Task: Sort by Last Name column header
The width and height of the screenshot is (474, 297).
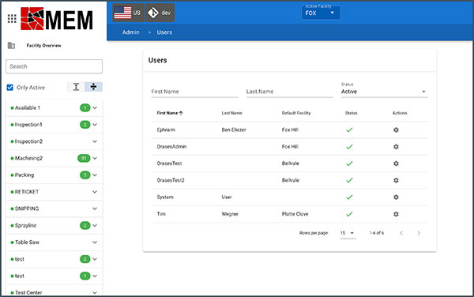Action: click(231, 113)
